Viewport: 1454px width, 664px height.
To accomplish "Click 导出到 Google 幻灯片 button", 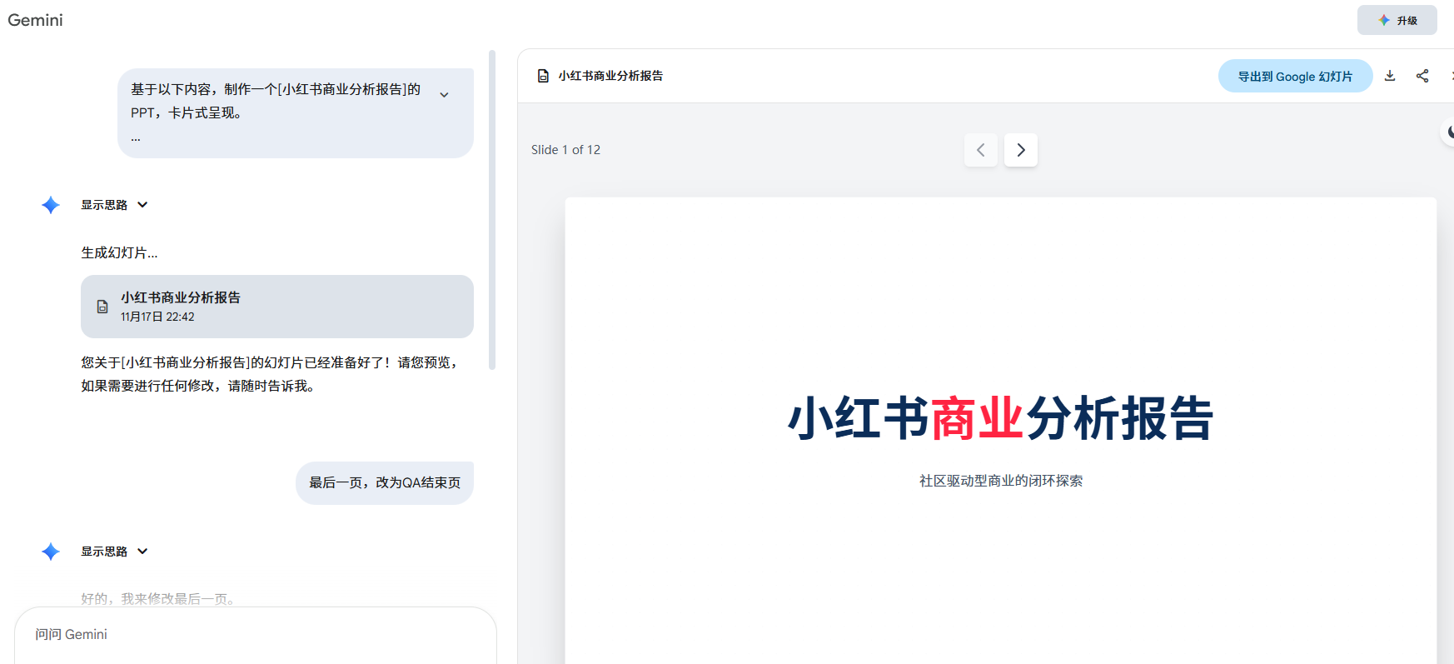I will click(1295, 76).
